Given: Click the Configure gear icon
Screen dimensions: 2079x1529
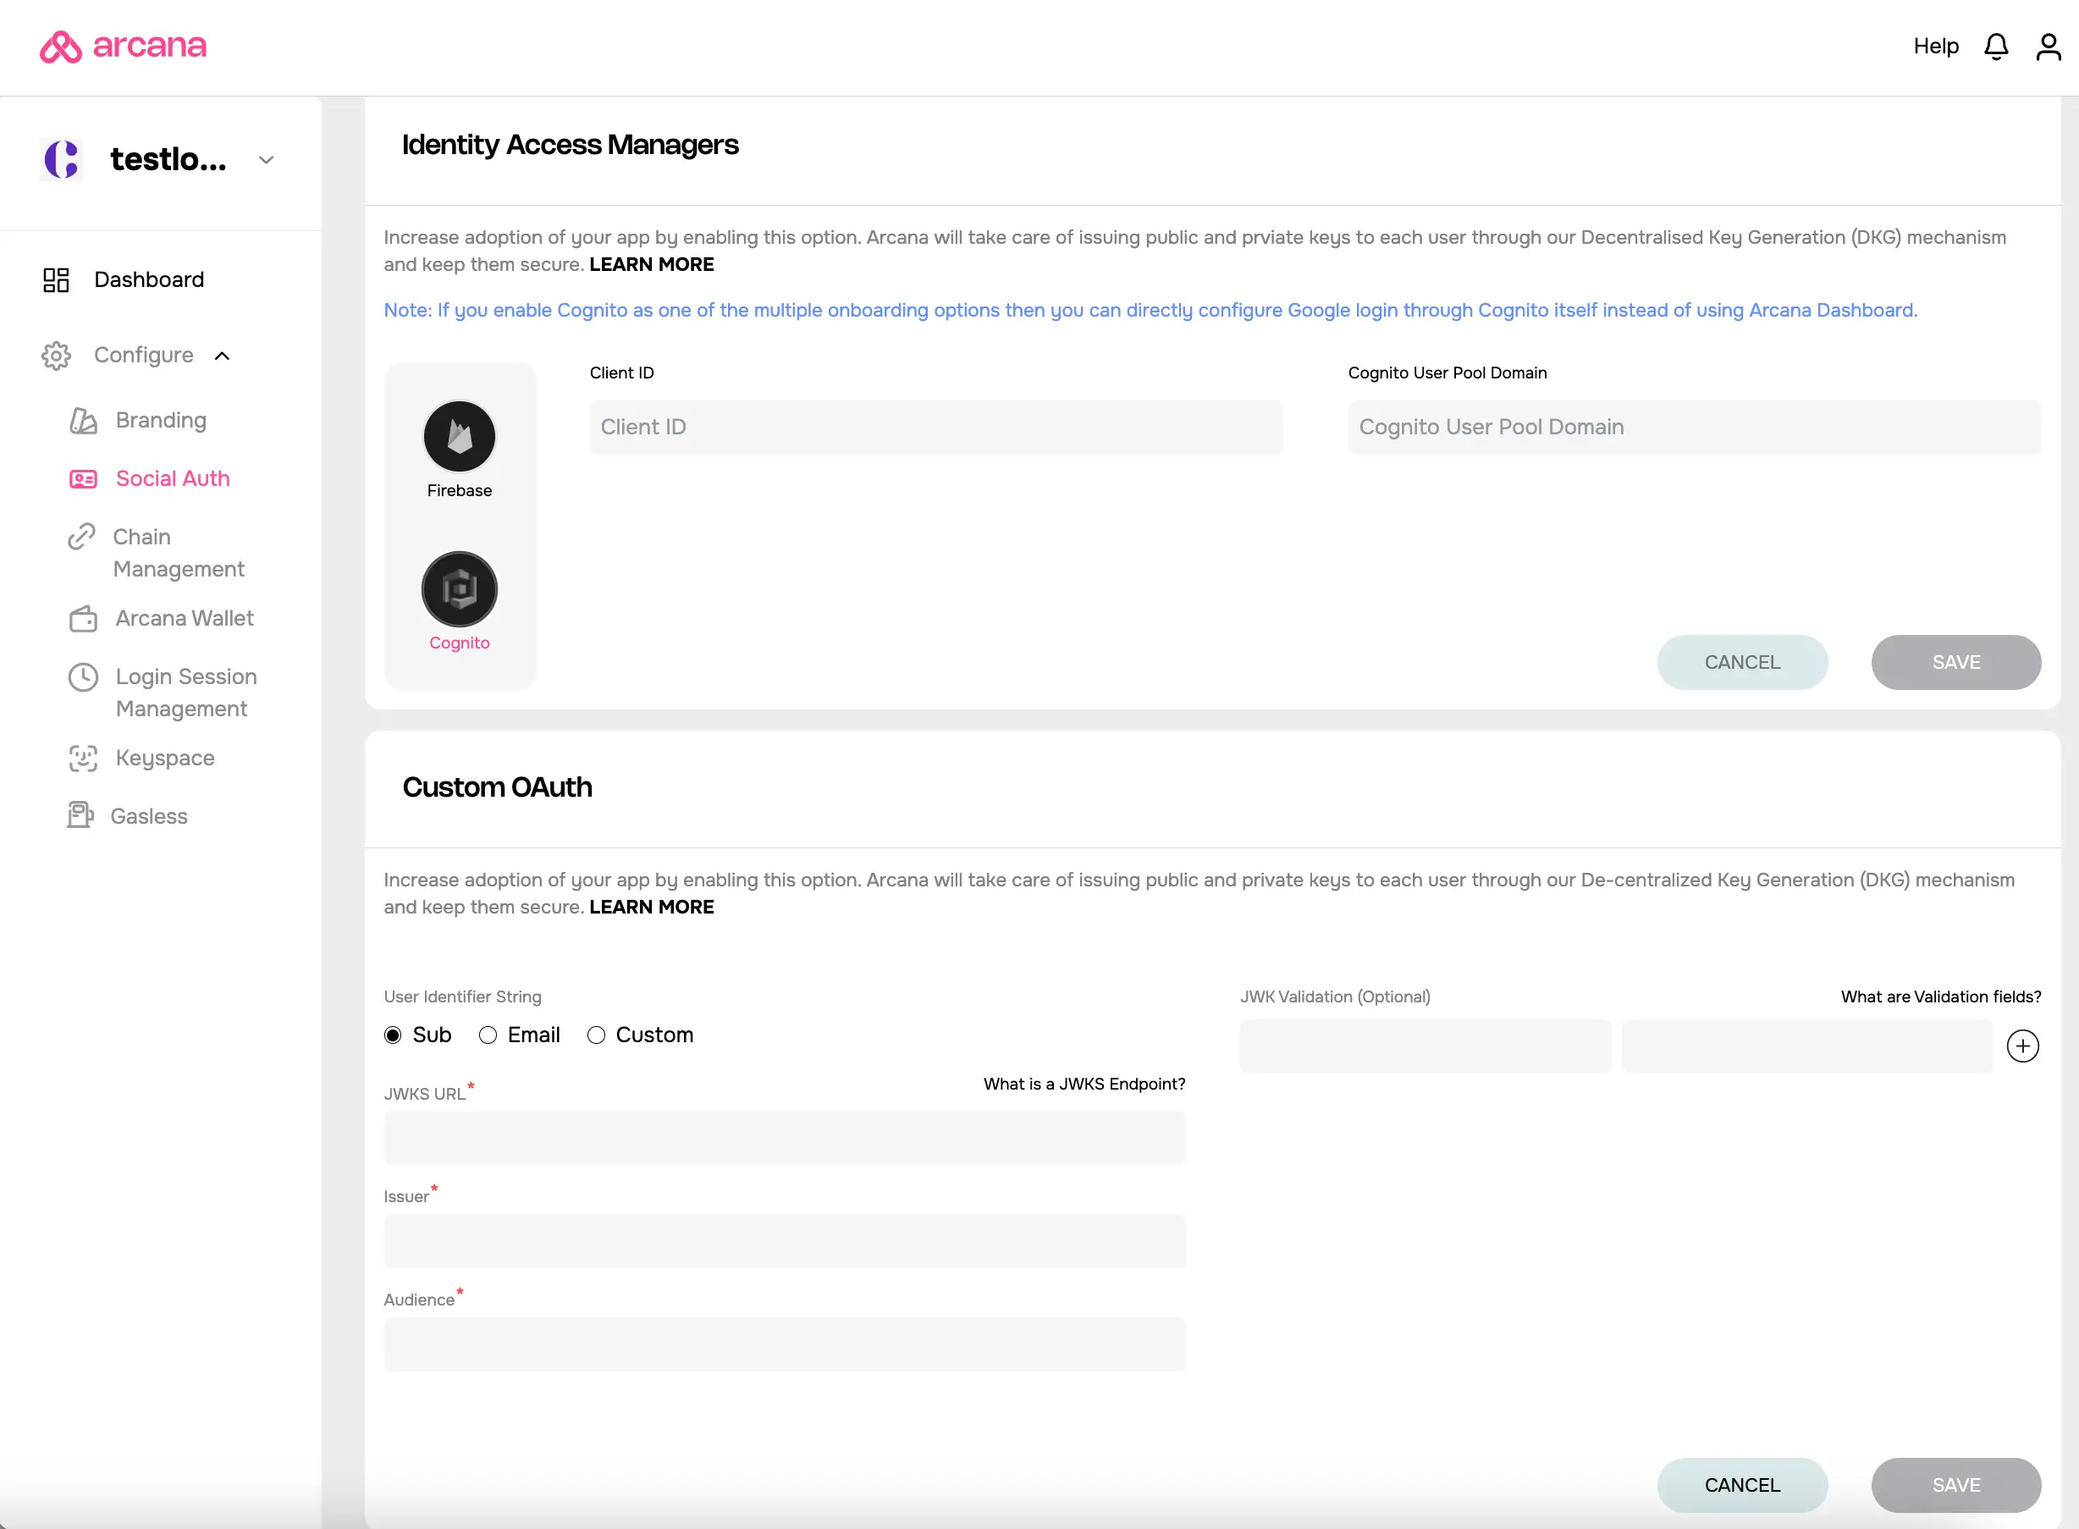Looking at the screenshot, I should coord(57,356).
